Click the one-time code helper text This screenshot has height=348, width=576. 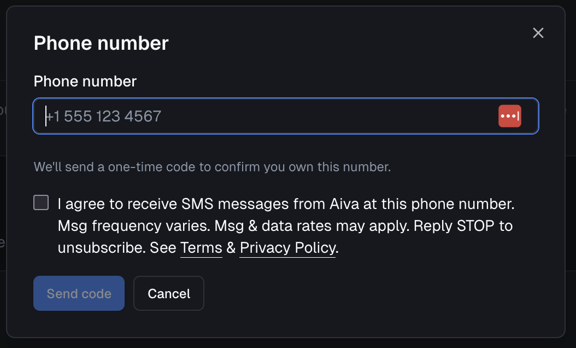(212, 167)
